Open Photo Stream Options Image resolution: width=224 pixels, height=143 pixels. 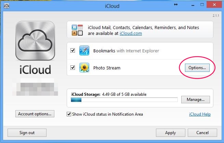click(197, 68)
